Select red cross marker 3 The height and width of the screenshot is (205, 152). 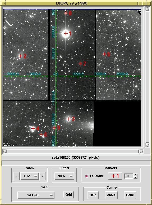coord(69,119)
